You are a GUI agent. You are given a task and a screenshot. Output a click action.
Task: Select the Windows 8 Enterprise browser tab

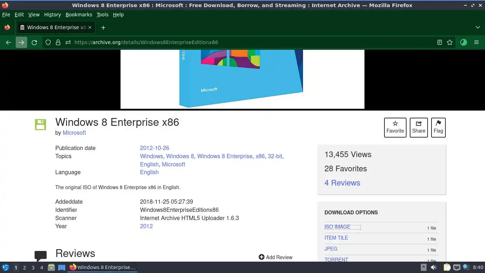click(x=56, y=27)
